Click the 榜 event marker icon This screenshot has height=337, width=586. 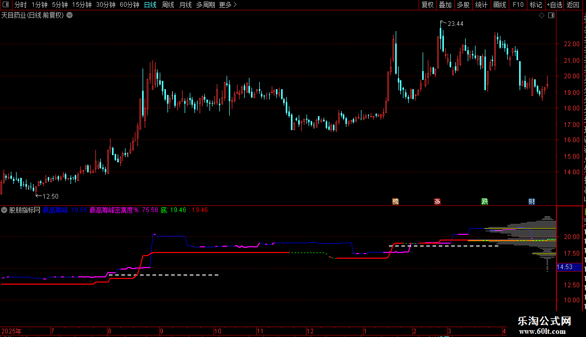(395, 201)
